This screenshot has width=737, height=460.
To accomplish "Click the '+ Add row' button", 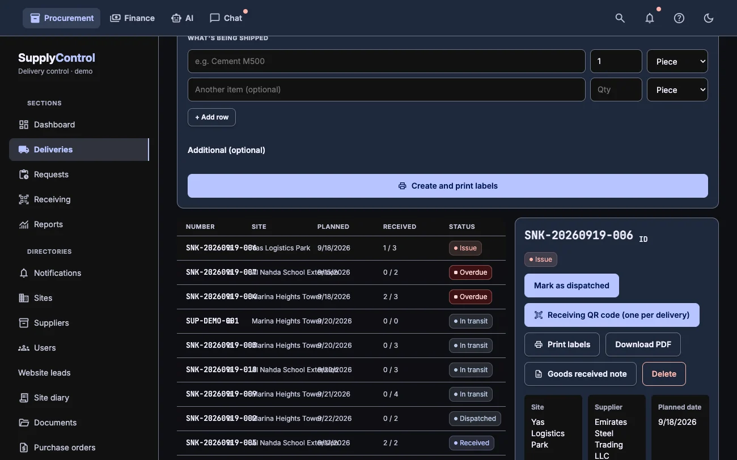I will point(211,117).
